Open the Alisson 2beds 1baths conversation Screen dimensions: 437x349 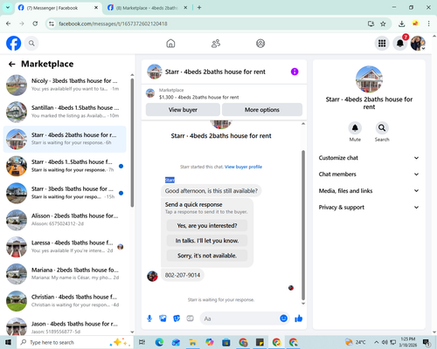pos(65,220)
